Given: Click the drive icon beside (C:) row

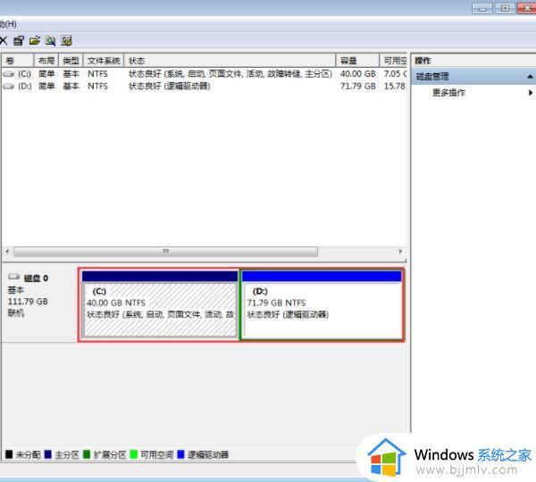Looking at the screenshot, I should click(9, 74).
